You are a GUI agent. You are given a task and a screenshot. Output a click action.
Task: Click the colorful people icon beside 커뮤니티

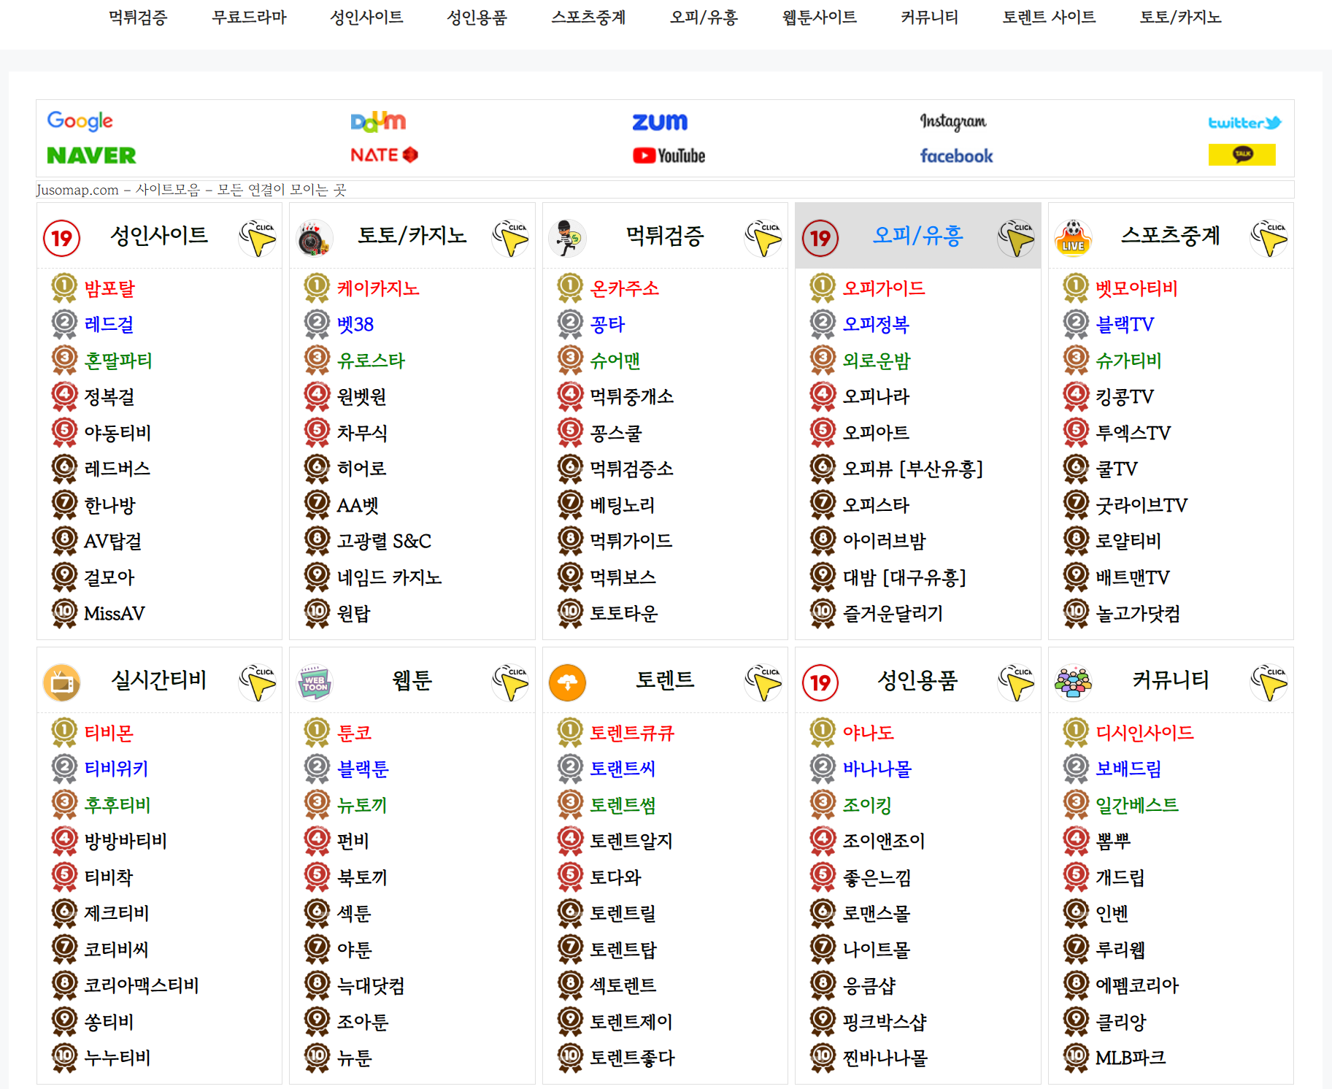[x=1073, y=682]
